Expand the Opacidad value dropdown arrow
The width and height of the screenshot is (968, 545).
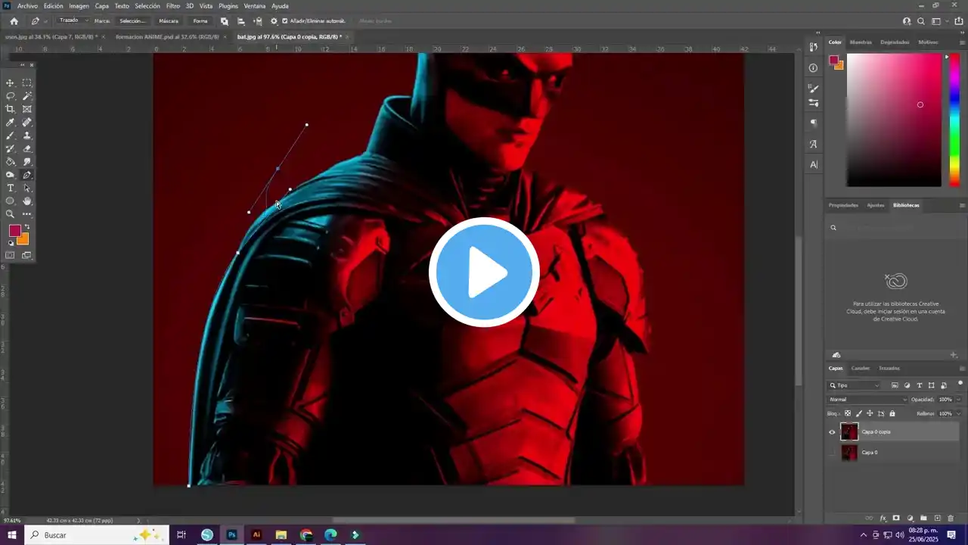click(x=958, y=400)
